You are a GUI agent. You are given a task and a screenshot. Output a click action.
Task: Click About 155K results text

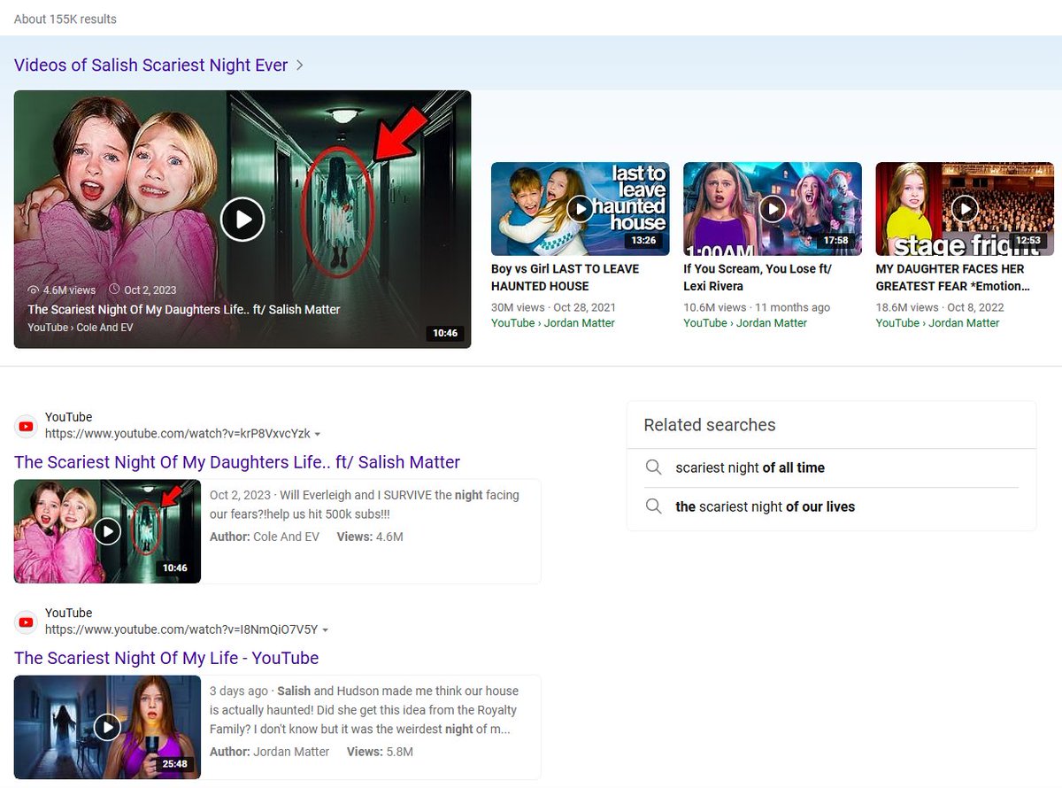(65, 19)
